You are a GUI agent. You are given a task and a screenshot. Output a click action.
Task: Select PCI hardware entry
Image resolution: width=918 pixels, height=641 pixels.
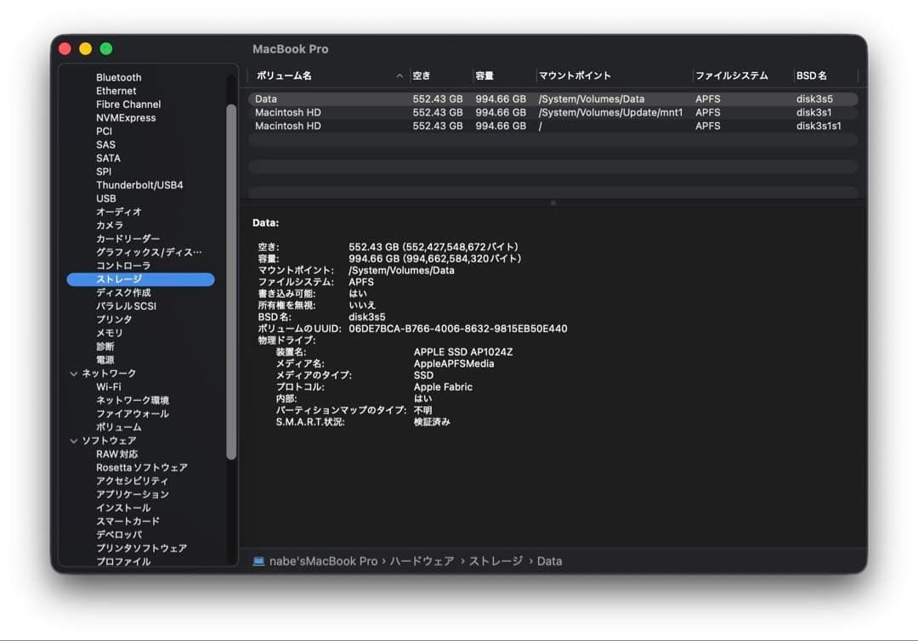pos(104,131)
